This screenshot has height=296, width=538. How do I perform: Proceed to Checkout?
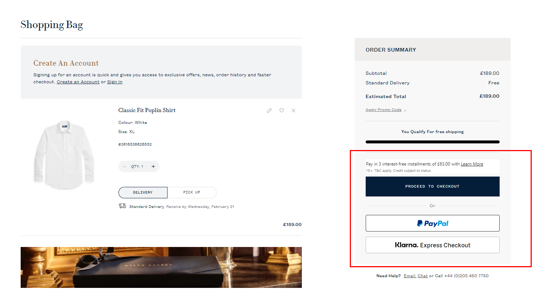tap(432, 187)
